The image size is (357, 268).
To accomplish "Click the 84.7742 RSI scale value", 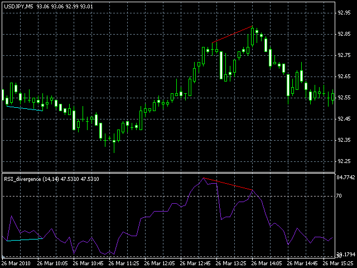I will (346, 178).
